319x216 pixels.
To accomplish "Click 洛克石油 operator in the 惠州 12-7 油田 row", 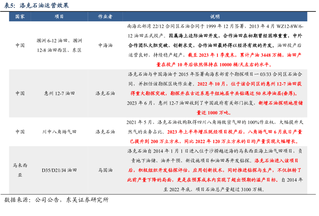I will [x=105, y=93].
